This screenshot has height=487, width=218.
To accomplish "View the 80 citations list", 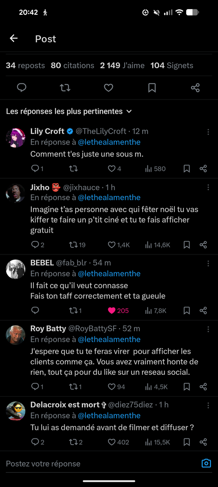I will [73, 66].
